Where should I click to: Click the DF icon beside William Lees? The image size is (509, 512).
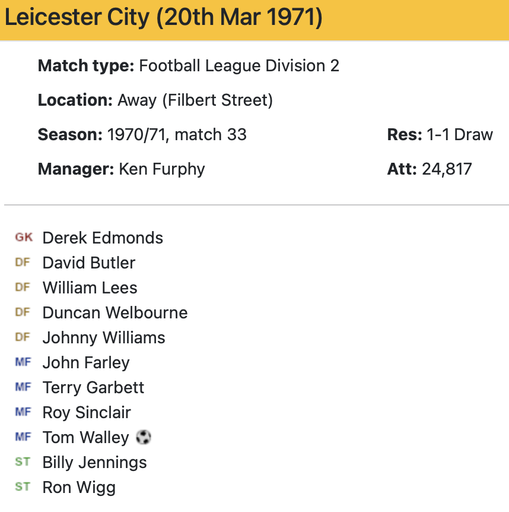pyautogui.click(x=23, y=287)
